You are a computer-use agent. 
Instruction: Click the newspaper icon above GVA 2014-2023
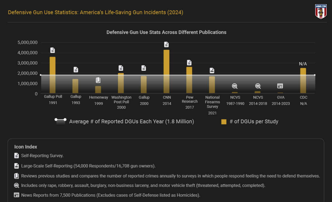[x=280, y=86]
